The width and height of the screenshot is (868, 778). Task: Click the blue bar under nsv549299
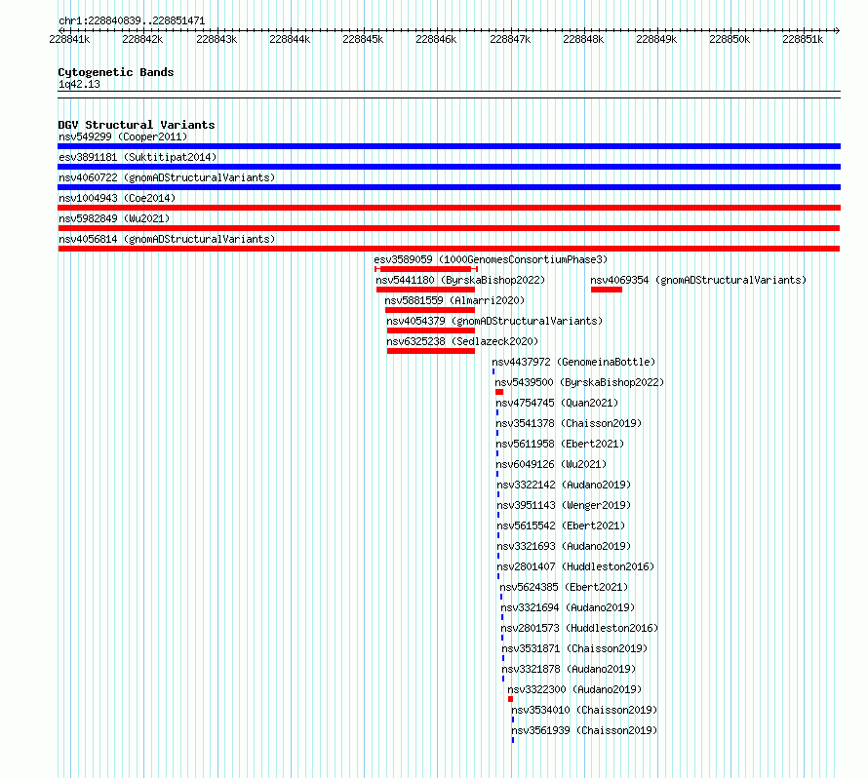coord(449,146)
